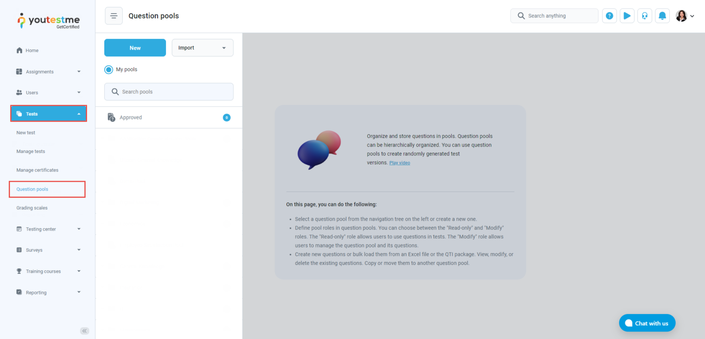Viewport: 705px width, 339px height.
Task: Click the Assignments sidebar icon
Action: tap(19, 72)
